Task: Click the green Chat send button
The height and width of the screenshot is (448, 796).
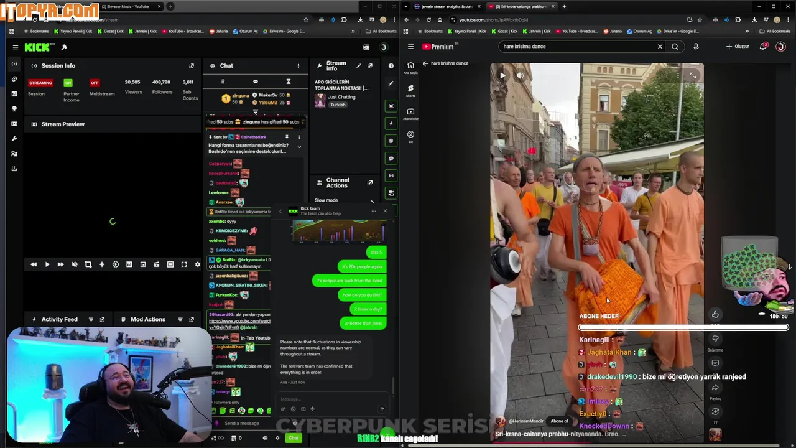Action: click(x=294, y=438)
